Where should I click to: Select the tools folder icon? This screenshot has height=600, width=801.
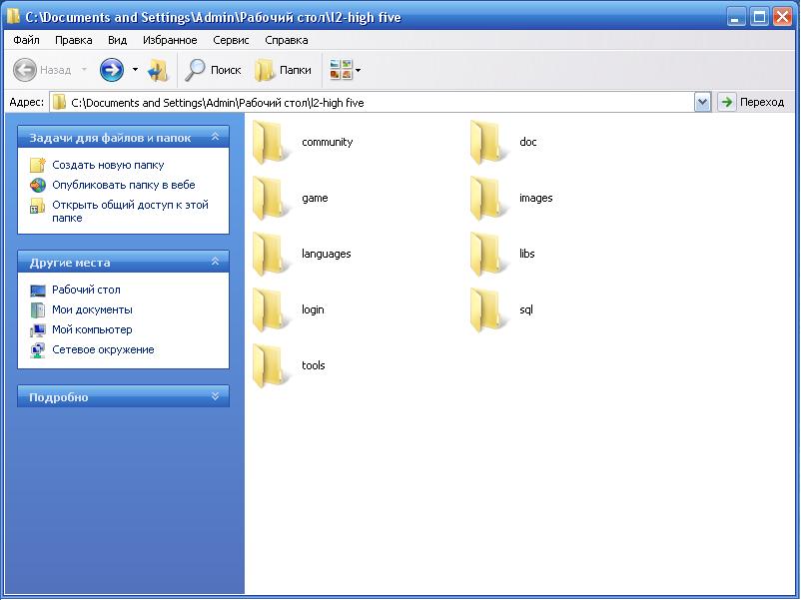tap(270, 365)
